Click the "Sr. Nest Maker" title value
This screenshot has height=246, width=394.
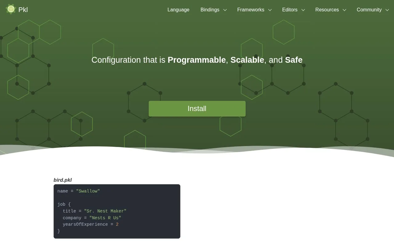click(105, 211)
